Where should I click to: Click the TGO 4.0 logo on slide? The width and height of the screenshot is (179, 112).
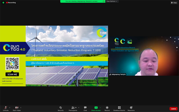[x=14, y=48]
